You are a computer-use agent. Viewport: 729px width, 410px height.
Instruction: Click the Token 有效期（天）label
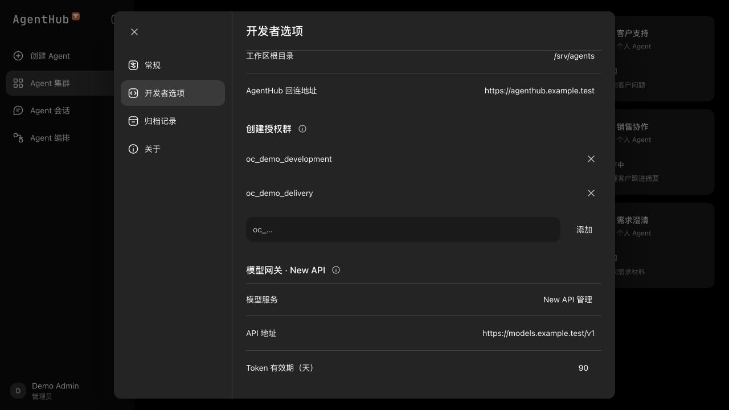[x=281, y=368]
